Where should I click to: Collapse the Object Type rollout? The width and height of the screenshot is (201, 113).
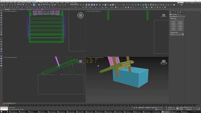pyautogui.click(x=173, y=18)
